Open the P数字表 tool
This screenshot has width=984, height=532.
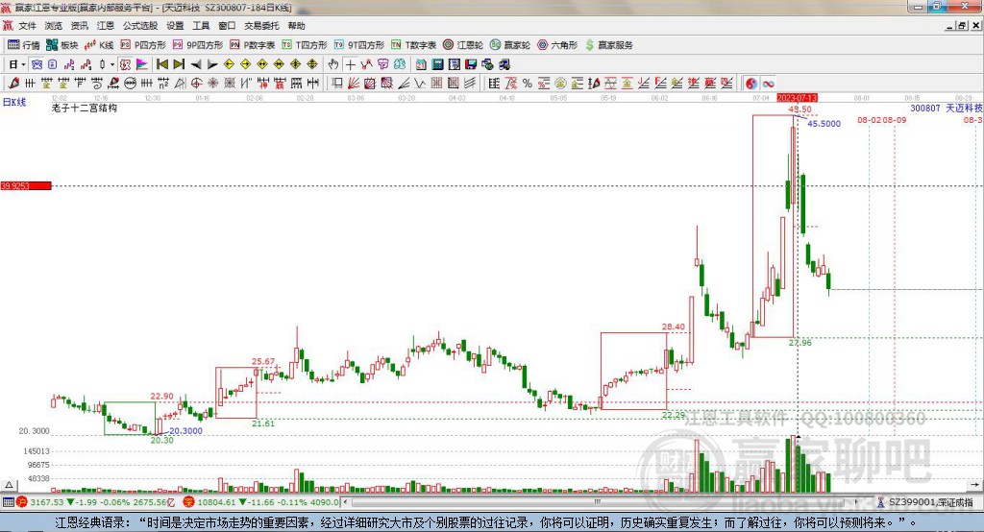[x=253, y=44]
